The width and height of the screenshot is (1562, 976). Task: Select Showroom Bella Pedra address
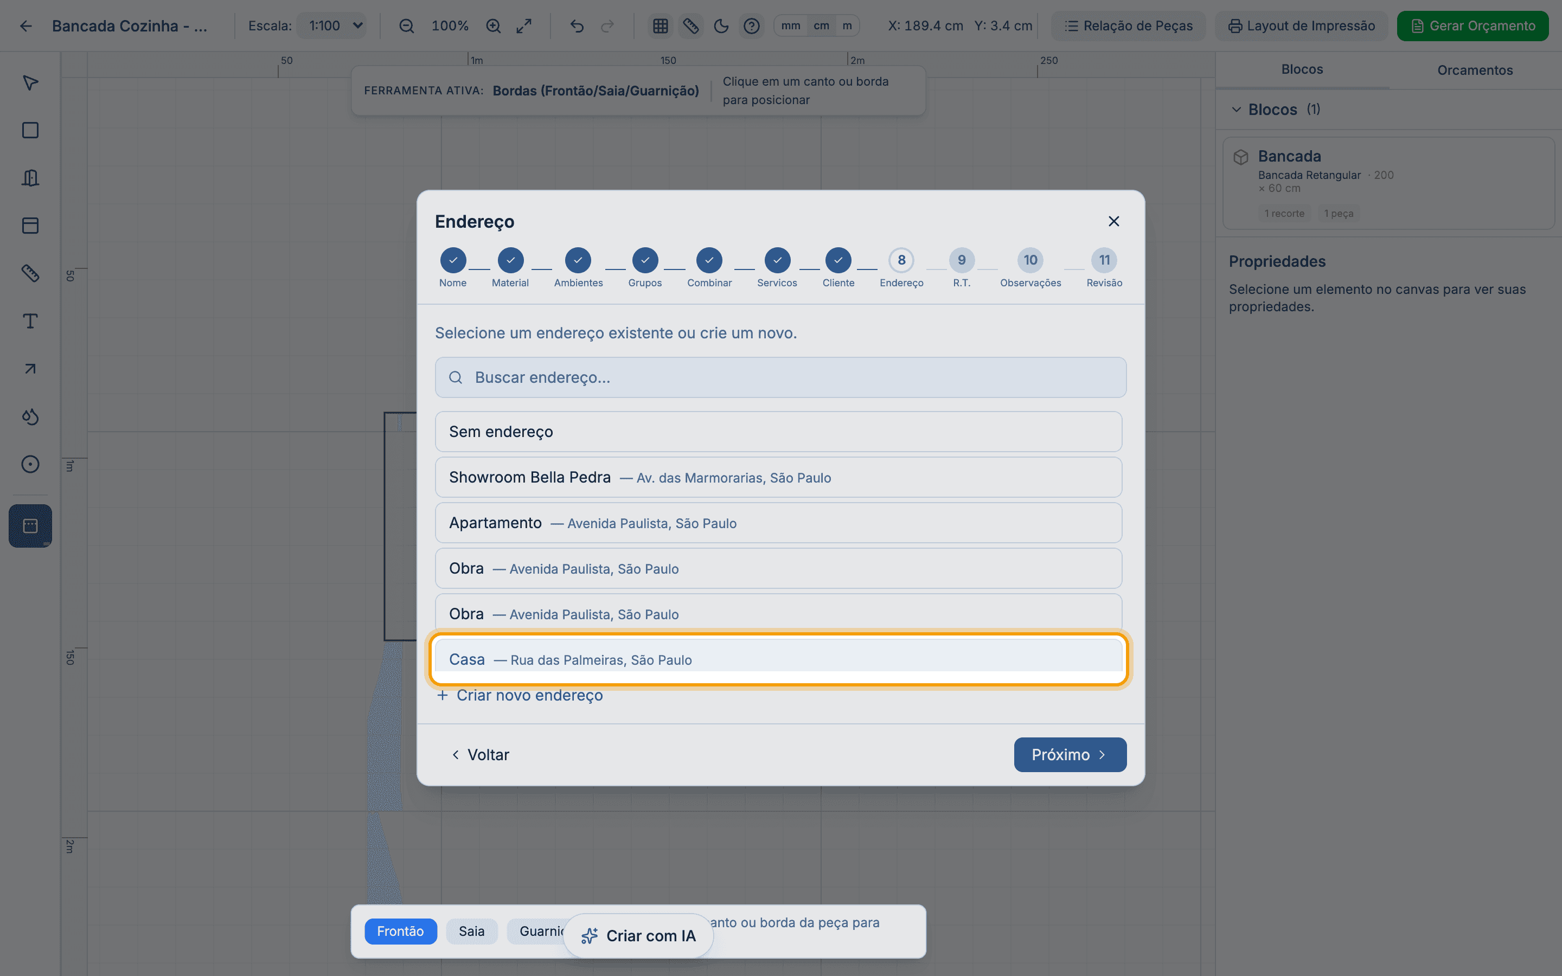coord(778,477)
